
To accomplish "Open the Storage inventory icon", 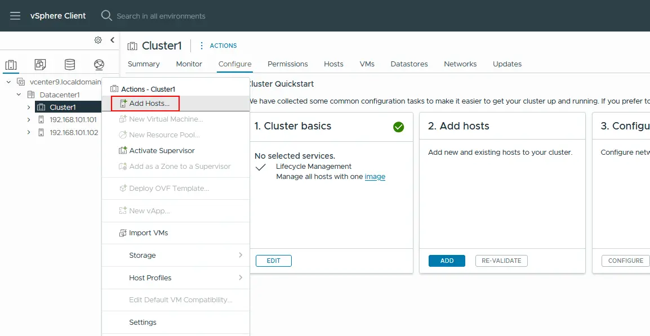I will pyautogui.click(x=69, y=64).
